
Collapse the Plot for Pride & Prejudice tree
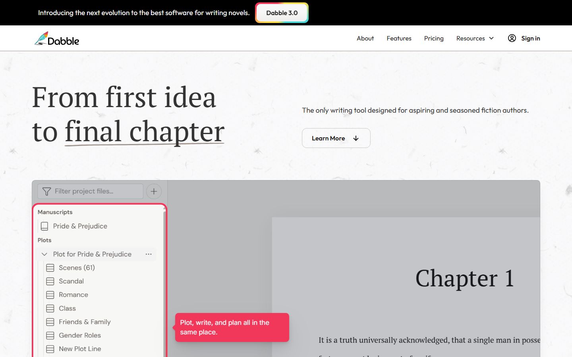(44, 254)
